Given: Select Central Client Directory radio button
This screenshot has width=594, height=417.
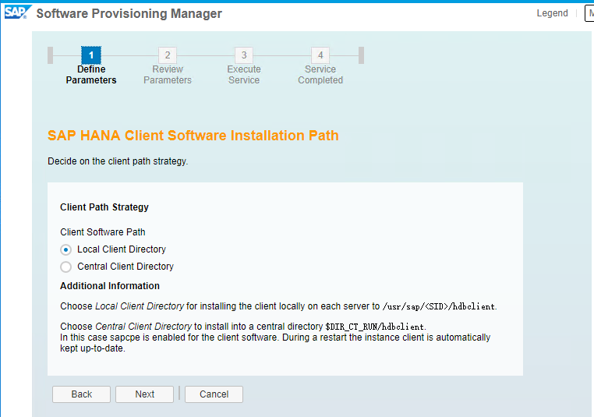Looking at the screenshot, I should (x=66, y=267).
